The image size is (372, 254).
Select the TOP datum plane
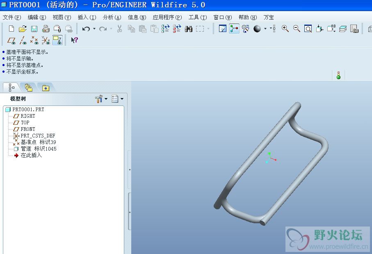pos(21,123)
